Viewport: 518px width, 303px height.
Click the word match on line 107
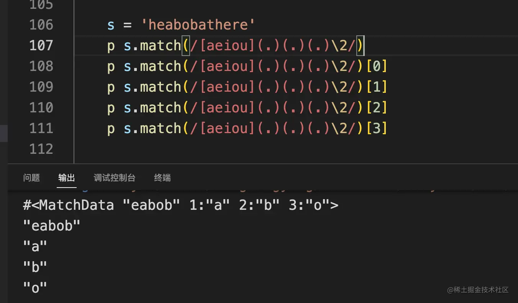point(160,46)
